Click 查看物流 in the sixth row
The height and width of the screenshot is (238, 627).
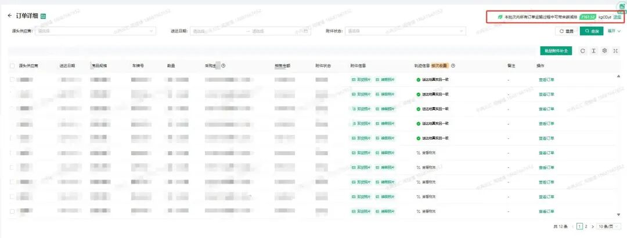click(426, 153)
